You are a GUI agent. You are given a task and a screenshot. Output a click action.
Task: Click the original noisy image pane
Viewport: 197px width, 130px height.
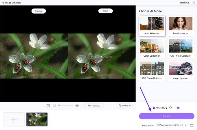point(34,56)
